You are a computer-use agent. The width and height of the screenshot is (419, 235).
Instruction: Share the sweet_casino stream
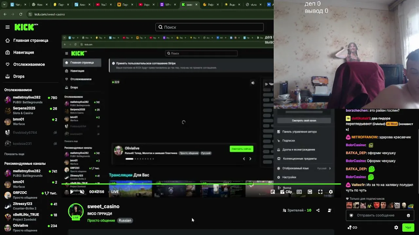tap(318, 211)
